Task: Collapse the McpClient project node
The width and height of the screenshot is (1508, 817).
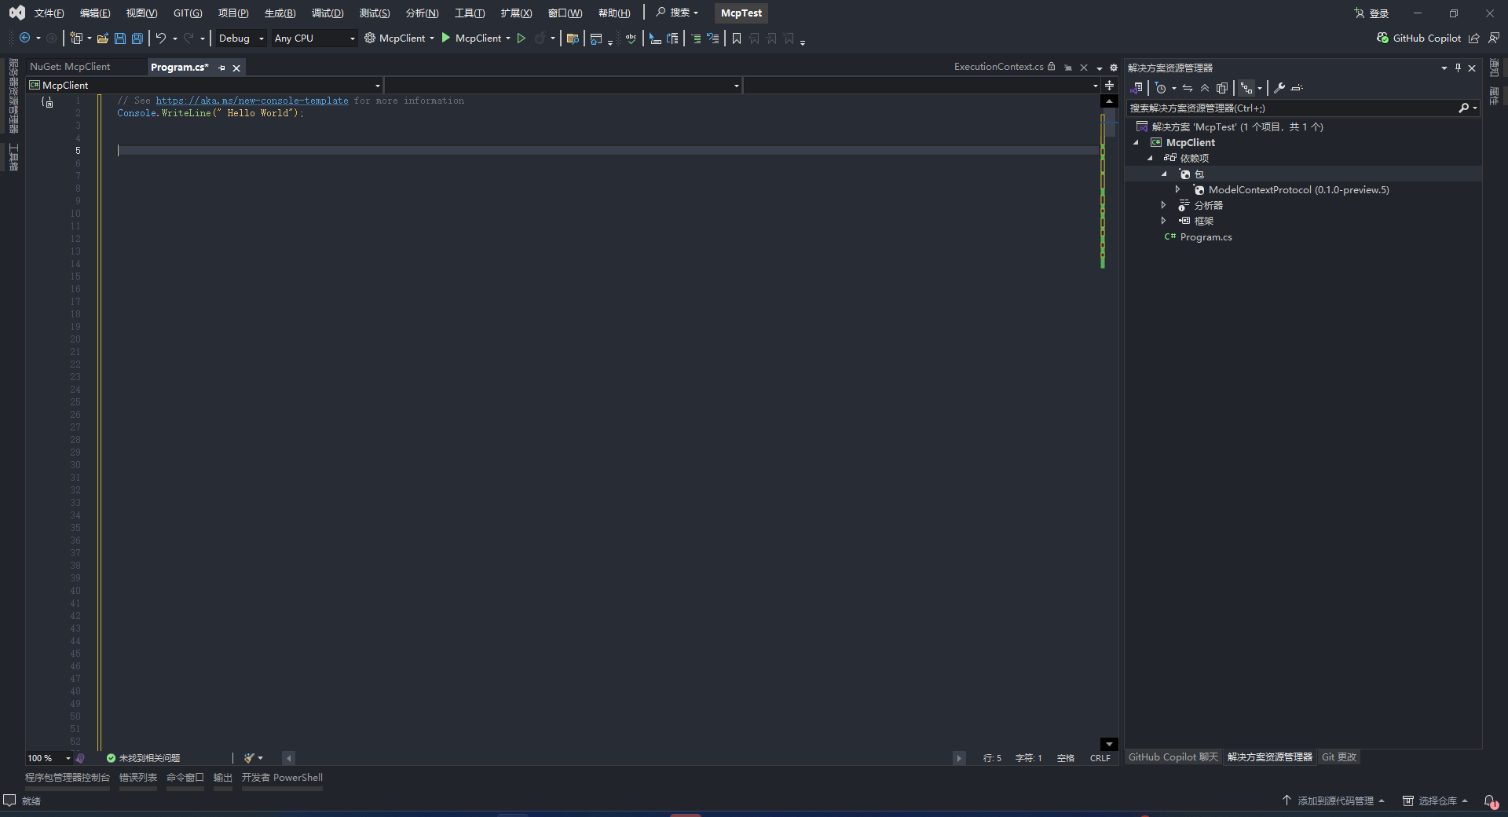Action: point(1136,143)
